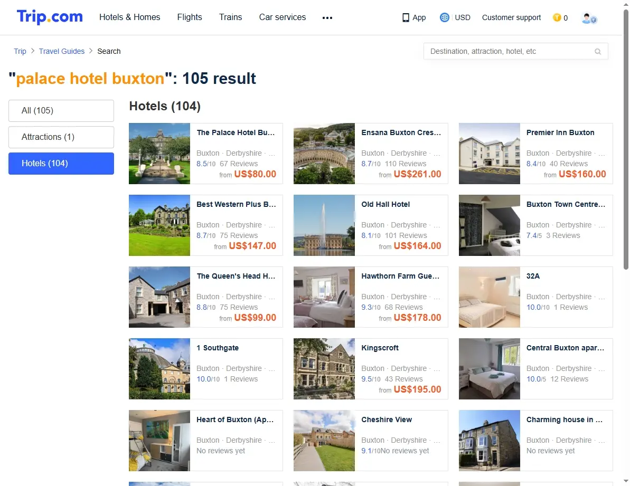This screenshot has width=630, height=486.
Task: Click Central Buxton apar... title
Action: [566, 348]
